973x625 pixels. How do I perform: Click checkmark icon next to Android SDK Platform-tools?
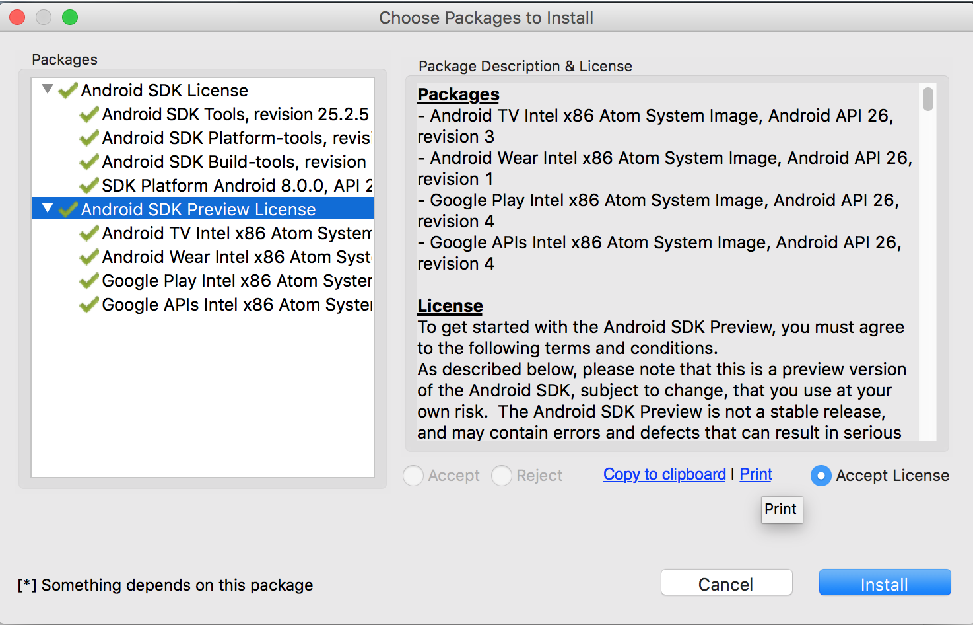pos(89,138)
